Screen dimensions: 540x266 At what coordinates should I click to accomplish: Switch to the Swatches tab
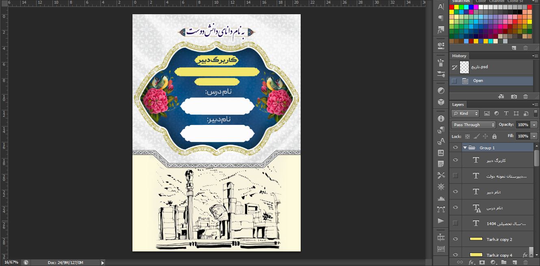(x=462, y=1)
